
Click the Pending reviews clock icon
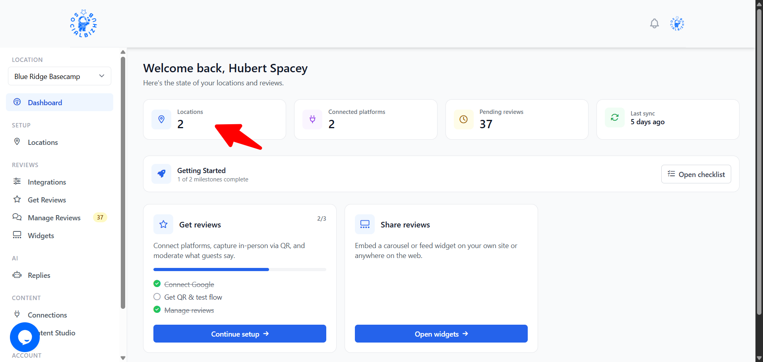464,119
